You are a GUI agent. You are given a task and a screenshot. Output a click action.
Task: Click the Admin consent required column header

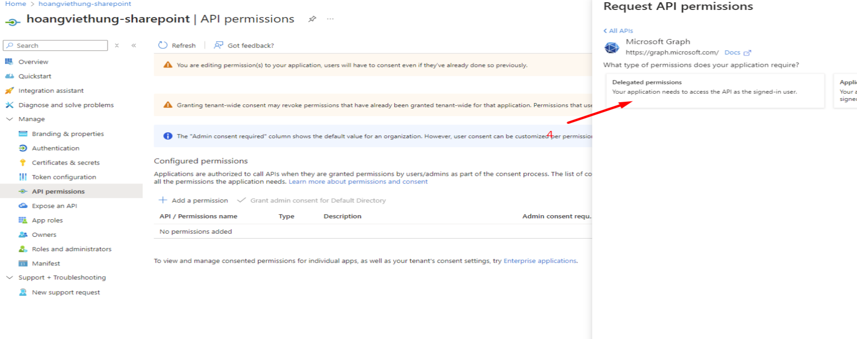click(x=557, y=216)
